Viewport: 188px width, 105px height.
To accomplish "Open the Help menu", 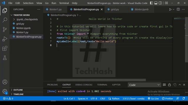I will coord(75,3).
